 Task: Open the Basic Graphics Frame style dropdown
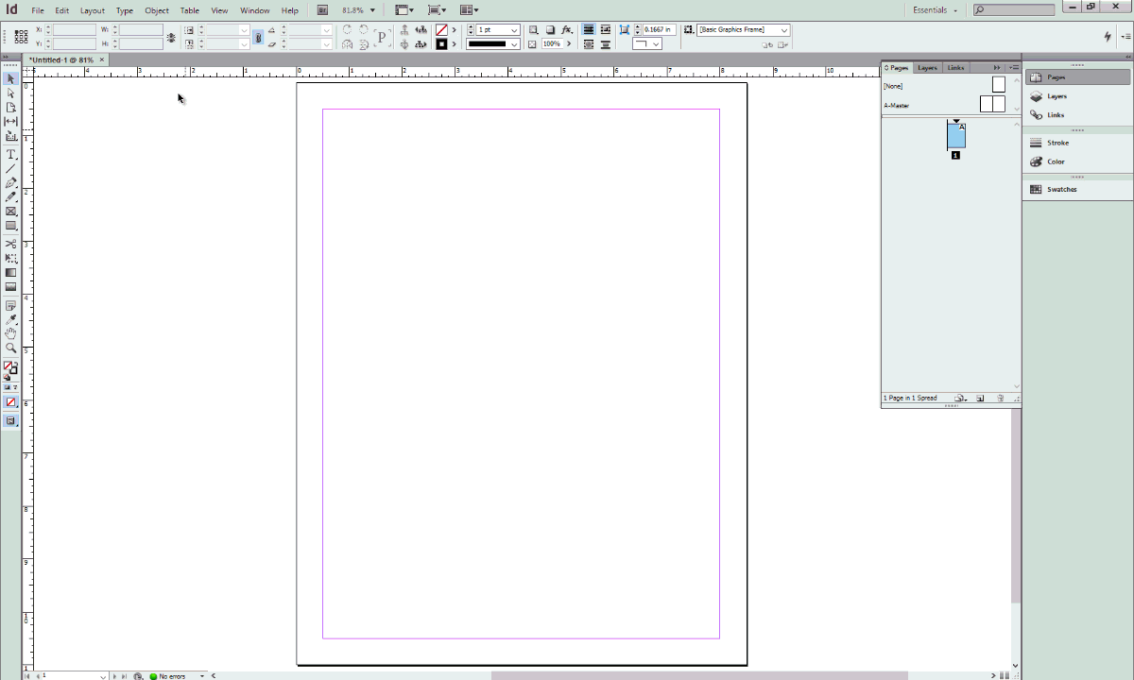click(x=783, y=29)
